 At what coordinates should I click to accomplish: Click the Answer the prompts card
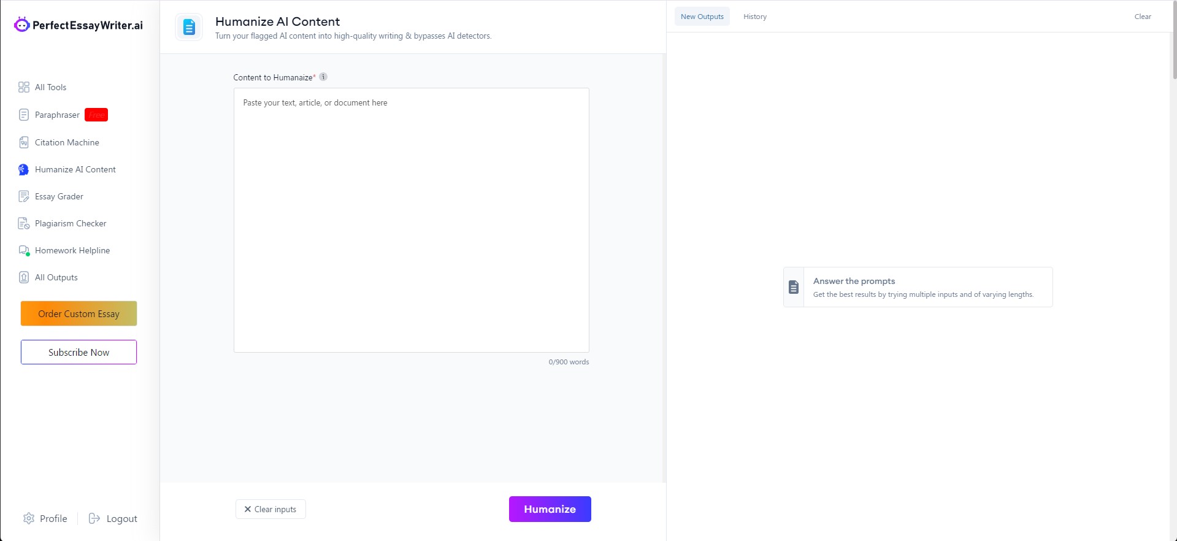click(x=918, y=287)
